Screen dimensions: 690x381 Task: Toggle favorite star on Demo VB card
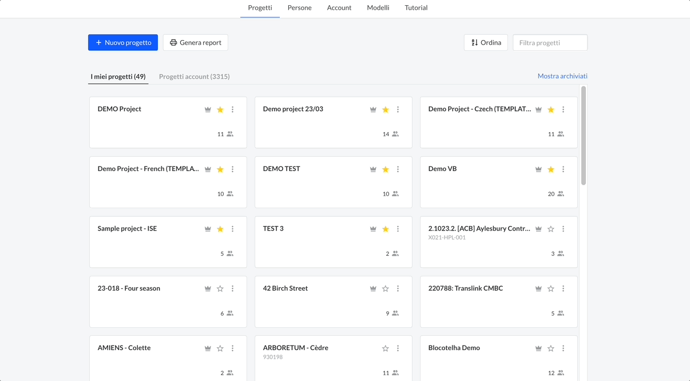click(x=551, y=169)
